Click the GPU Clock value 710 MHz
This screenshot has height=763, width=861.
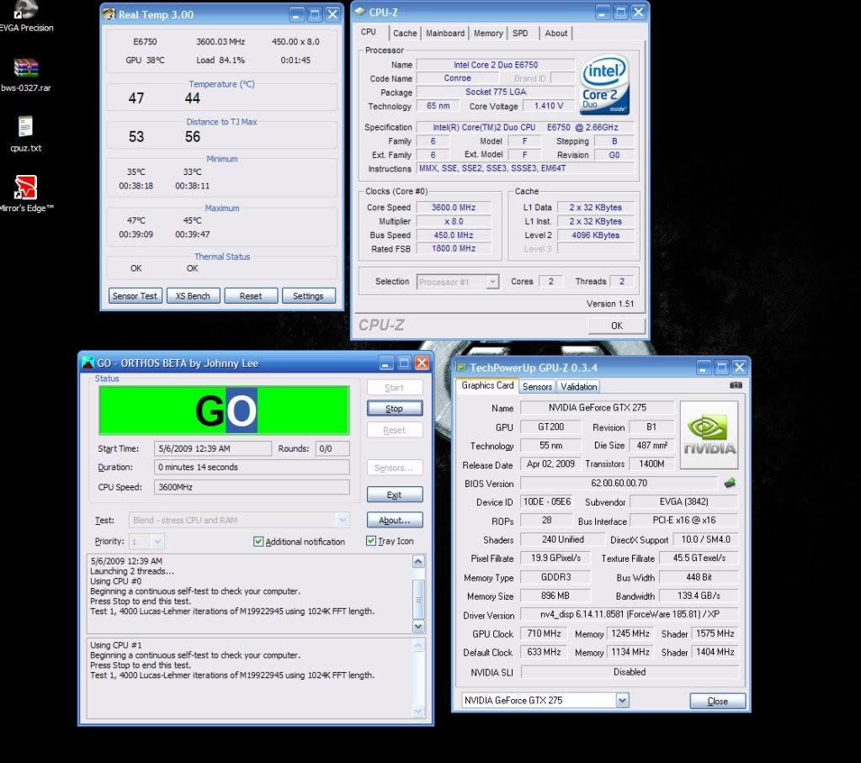(x=545, y=633)
